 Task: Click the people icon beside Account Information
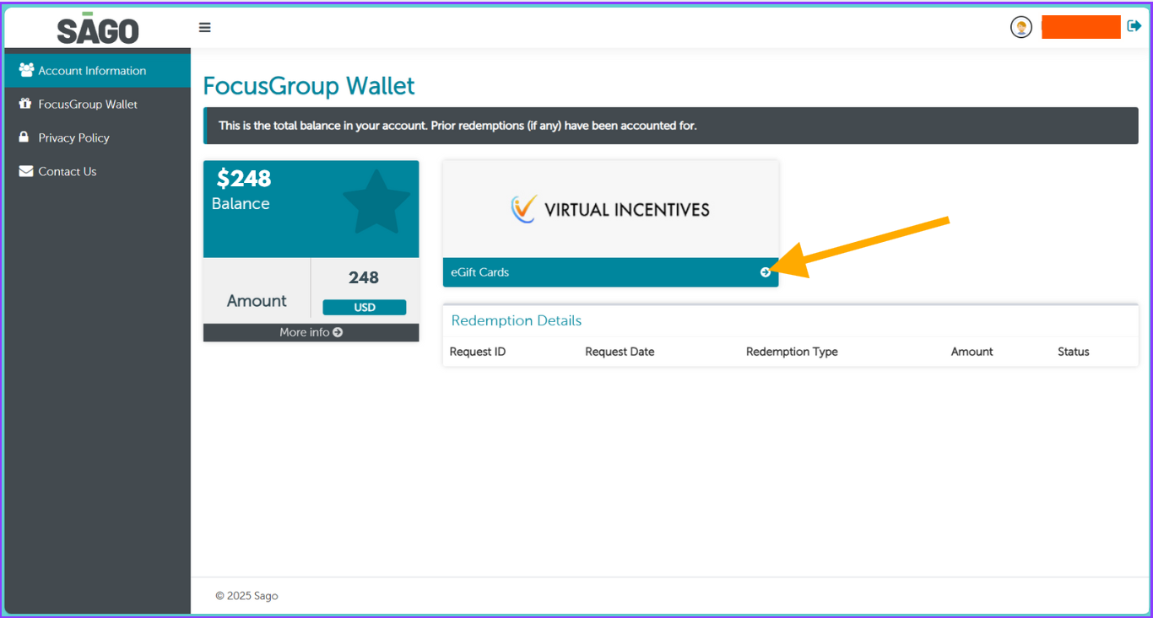coord(26,70)
